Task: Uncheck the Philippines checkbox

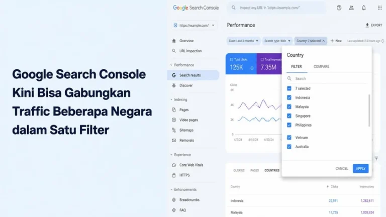Action: click(289, 125)
